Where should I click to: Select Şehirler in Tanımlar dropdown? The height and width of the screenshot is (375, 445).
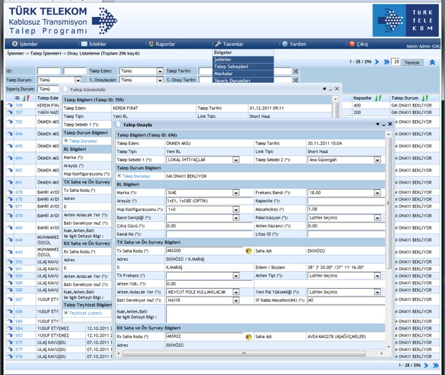(243, 59)
